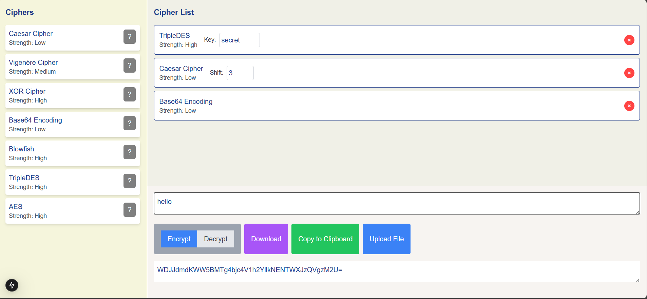The image size is (647, 299).
Task: Copy output with Copy to Clipboard
Action: point(325,239)
